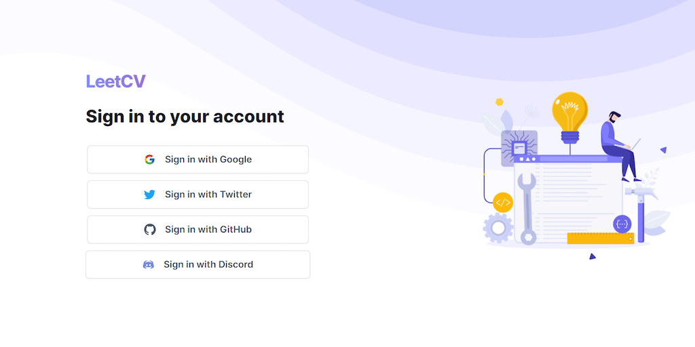Open the LeetCV logo link

[x=115, y=82]
